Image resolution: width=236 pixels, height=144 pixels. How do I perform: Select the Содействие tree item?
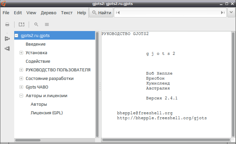(x=38, y=61)
